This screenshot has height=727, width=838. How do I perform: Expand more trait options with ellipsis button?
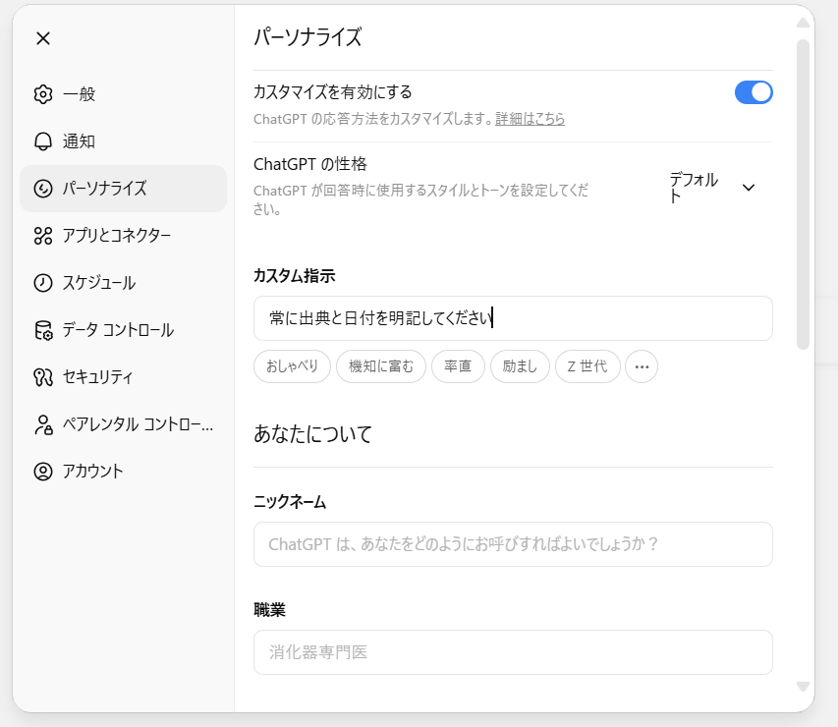tap(642, 366)
